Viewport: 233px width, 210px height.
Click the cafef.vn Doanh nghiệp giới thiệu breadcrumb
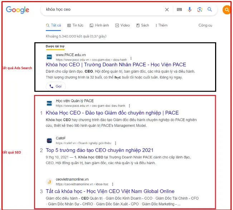(x=83, y=143)
